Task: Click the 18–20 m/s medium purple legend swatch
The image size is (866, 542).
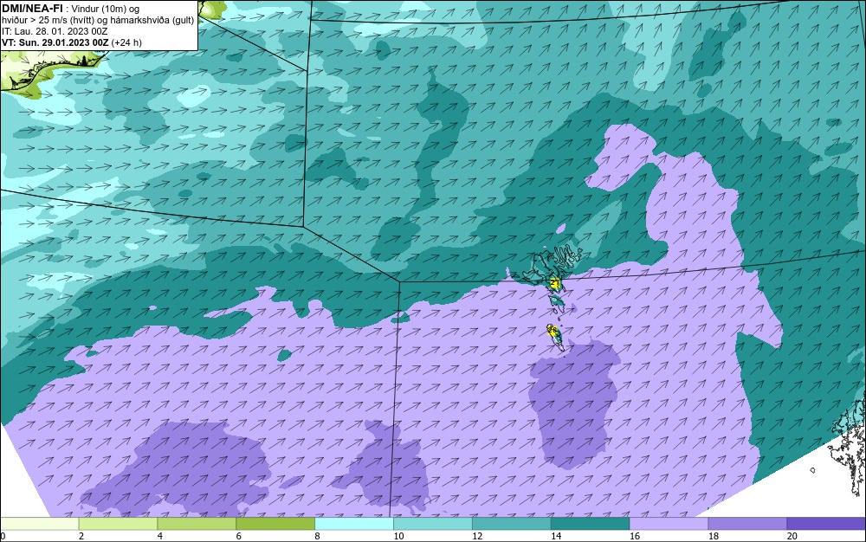Action: pyautogui.click(x=748, y=524)
